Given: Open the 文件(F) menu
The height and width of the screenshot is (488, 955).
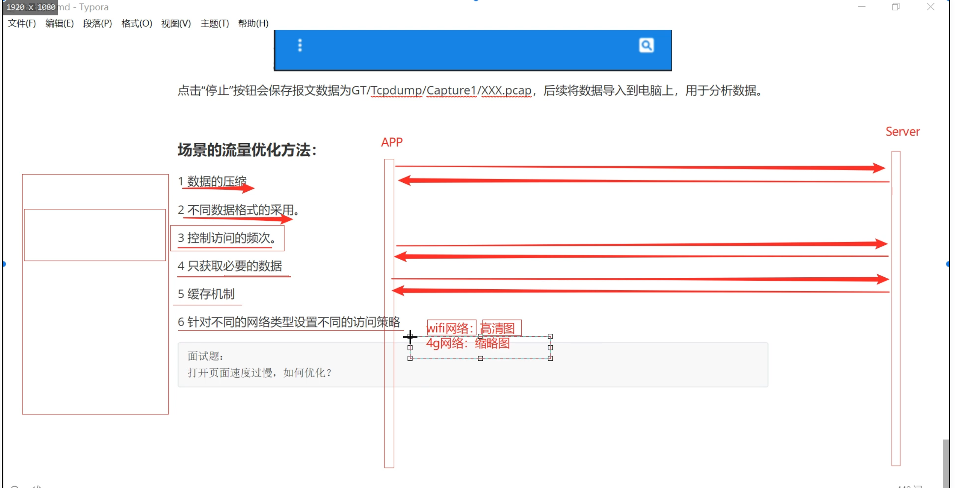Looking at the screenshot, I should (x=22, y=23).
